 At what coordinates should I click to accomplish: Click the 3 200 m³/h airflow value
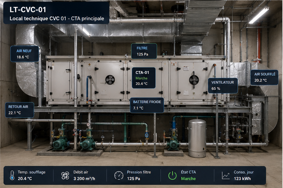point(84,179)
